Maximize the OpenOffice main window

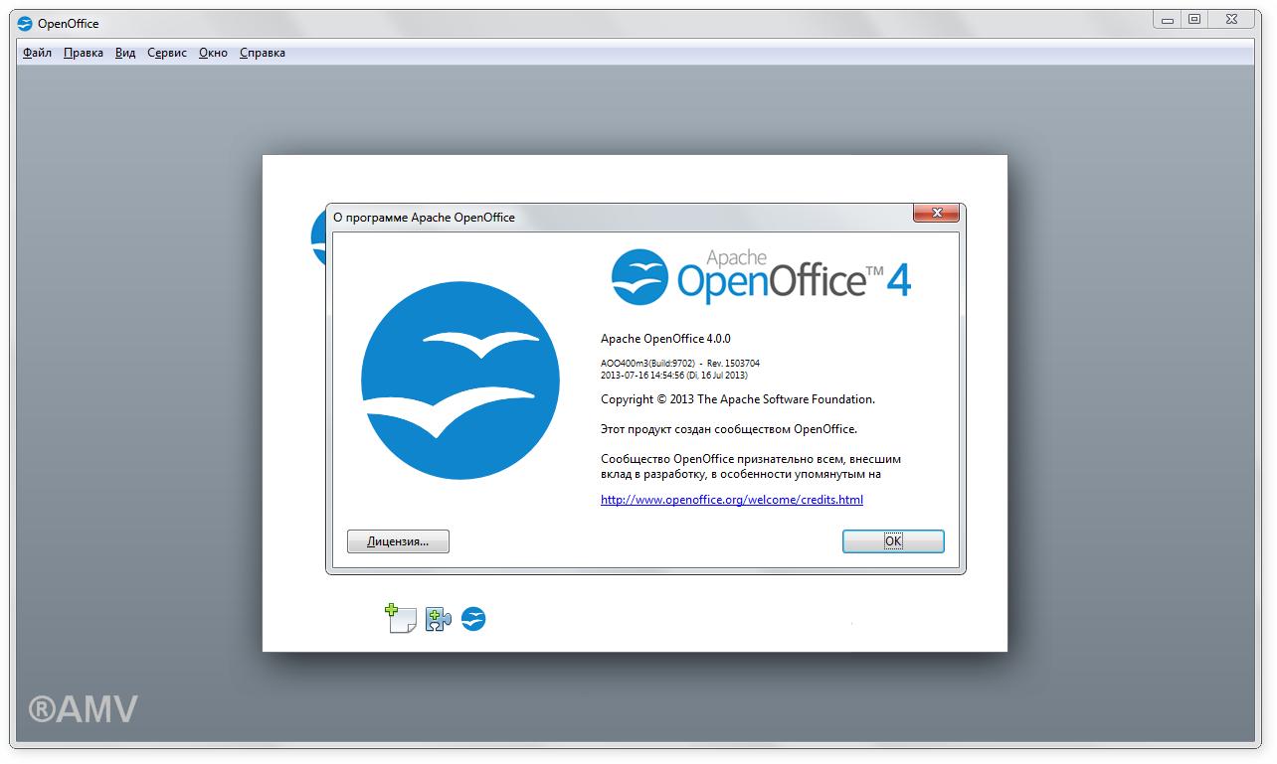(x=1194, y=19)
